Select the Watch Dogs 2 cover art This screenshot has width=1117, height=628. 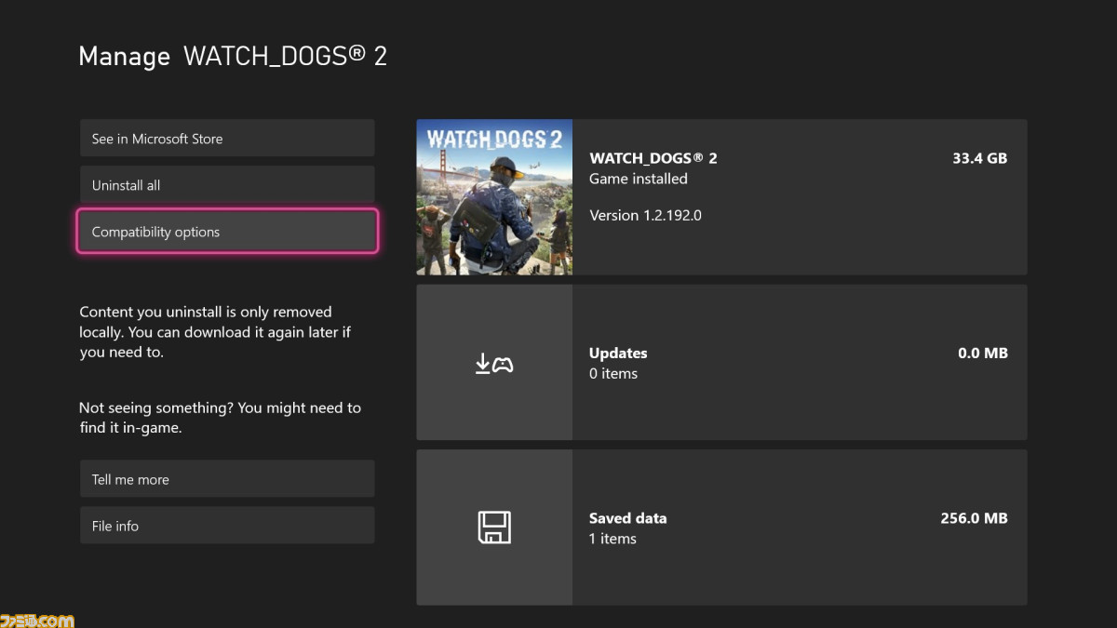tap(494, 197)
